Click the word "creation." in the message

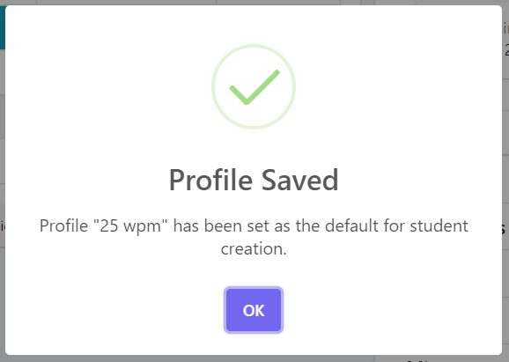click(x=254, y=249)
